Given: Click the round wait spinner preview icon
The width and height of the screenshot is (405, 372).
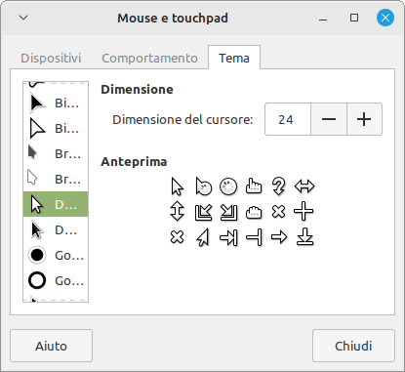Looking at the screenshot, I should (x=228, y=186).
